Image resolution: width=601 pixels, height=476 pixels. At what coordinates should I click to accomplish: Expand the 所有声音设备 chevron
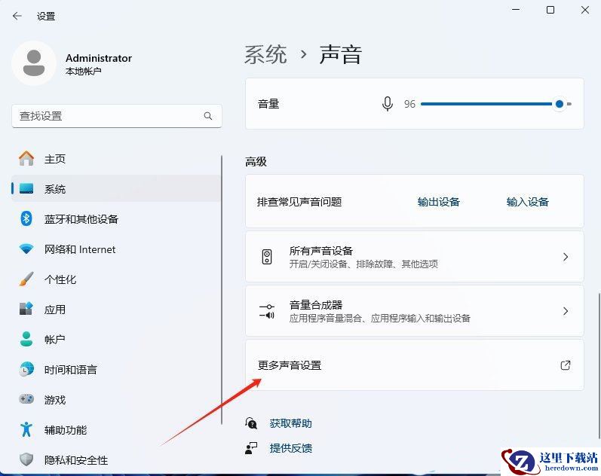coord(566,257)
